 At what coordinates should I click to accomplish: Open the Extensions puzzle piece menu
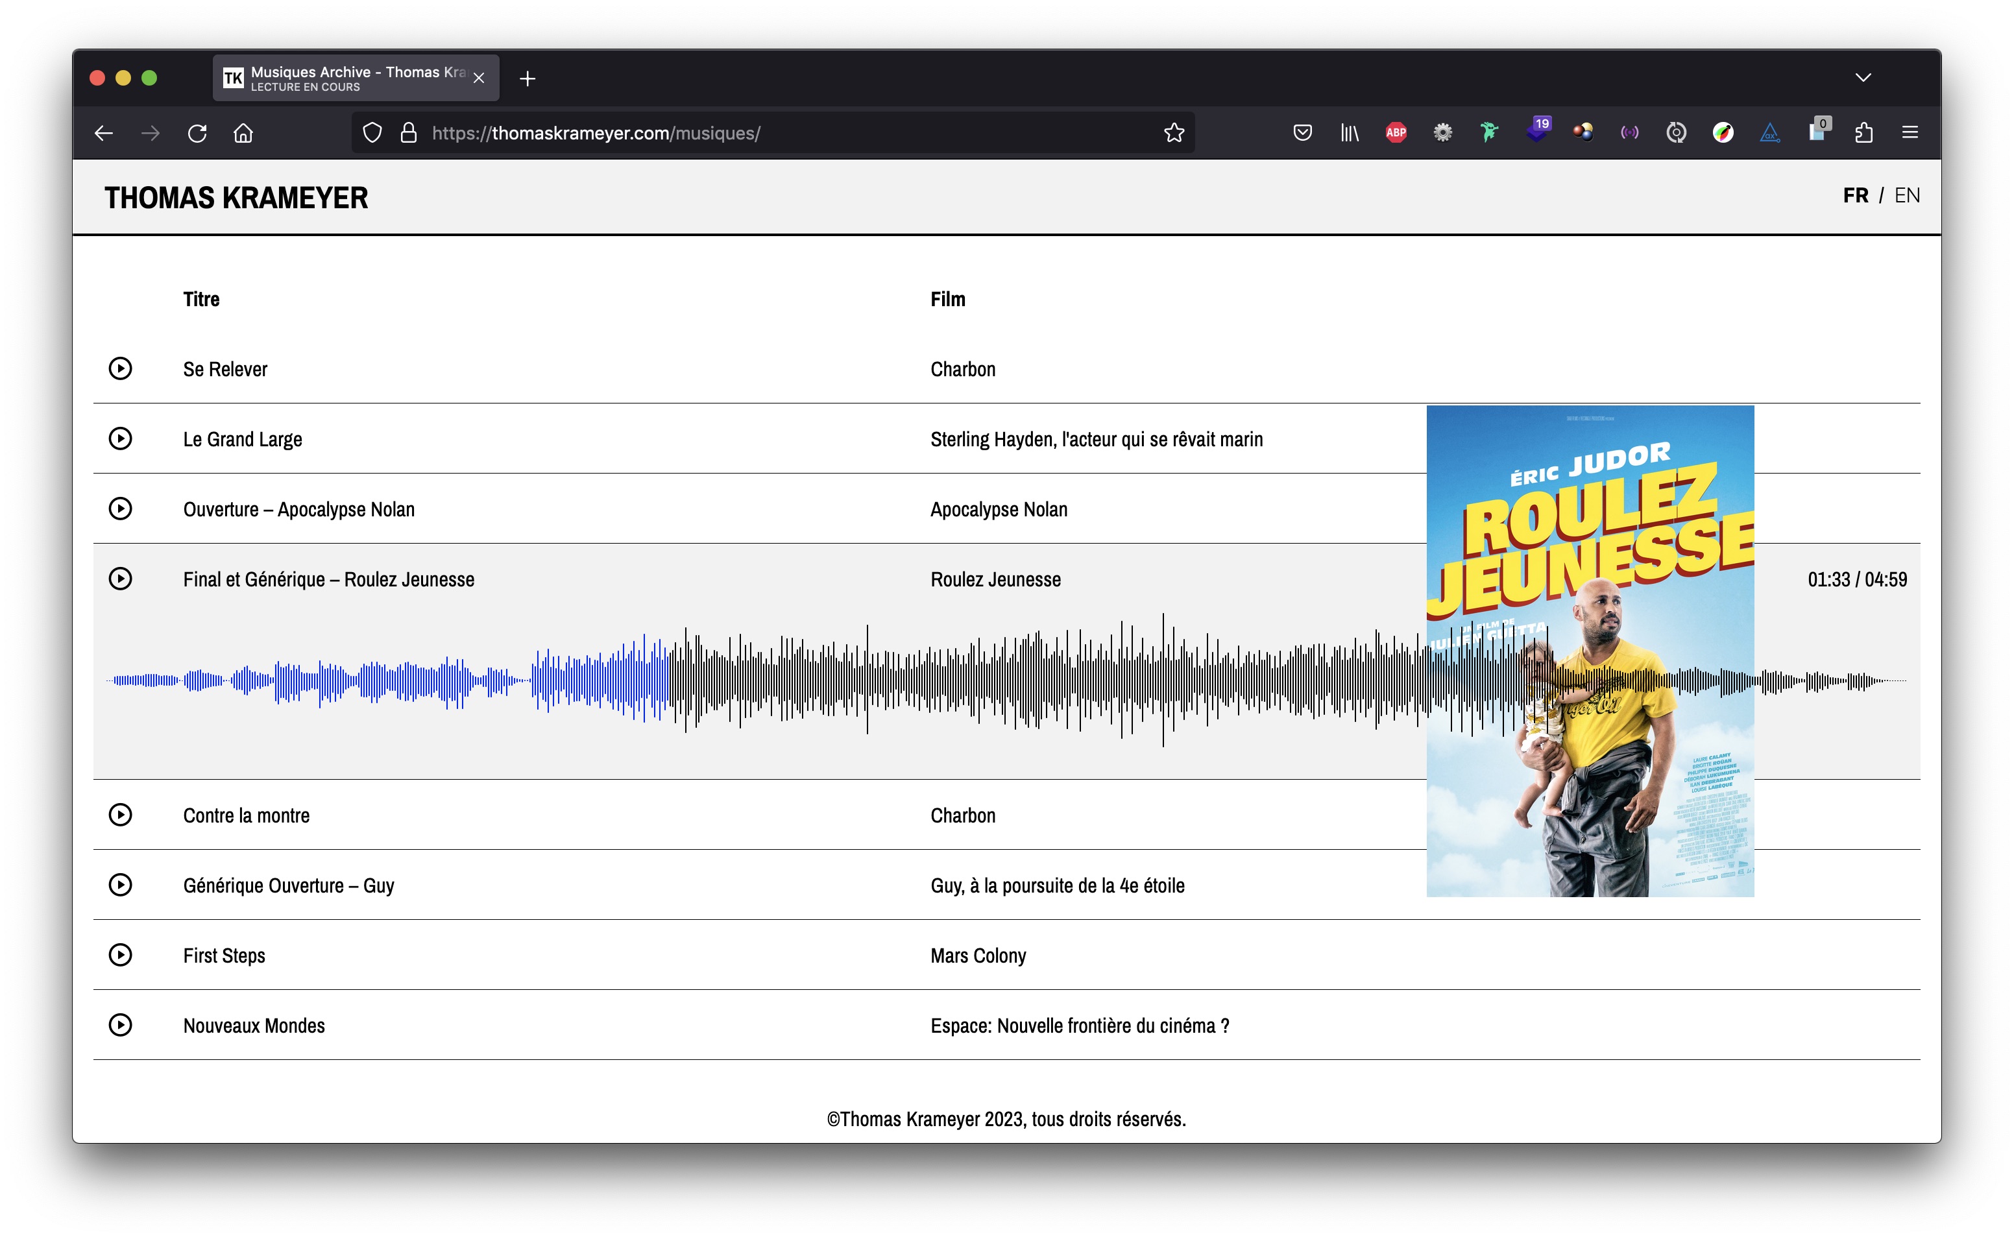tap(1864, 133)
